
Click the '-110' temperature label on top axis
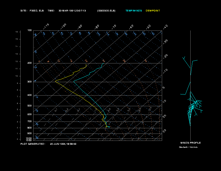click(x=46, y=26)
